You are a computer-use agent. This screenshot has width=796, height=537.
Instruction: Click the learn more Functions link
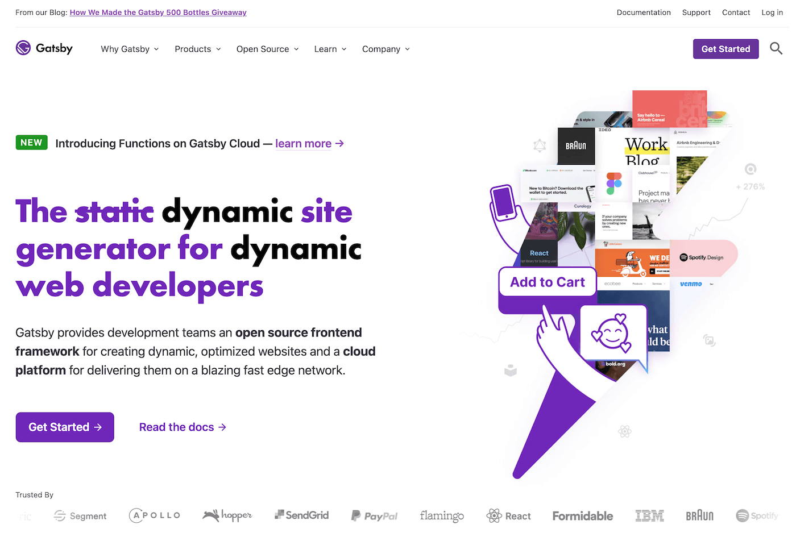tap(309, 144)
